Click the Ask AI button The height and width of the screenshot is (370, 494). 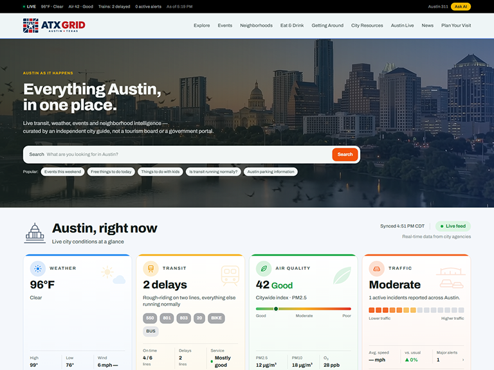click(461, 6)
